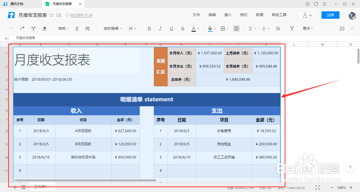The image size is (360, 192).
Task: Pick a font color with the A button
Action: (194, 28)
